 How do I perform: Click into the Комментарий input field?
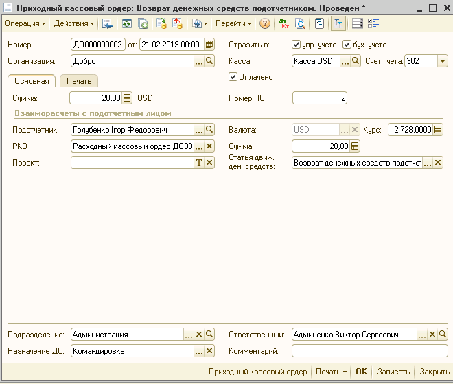tap(369, 350)
